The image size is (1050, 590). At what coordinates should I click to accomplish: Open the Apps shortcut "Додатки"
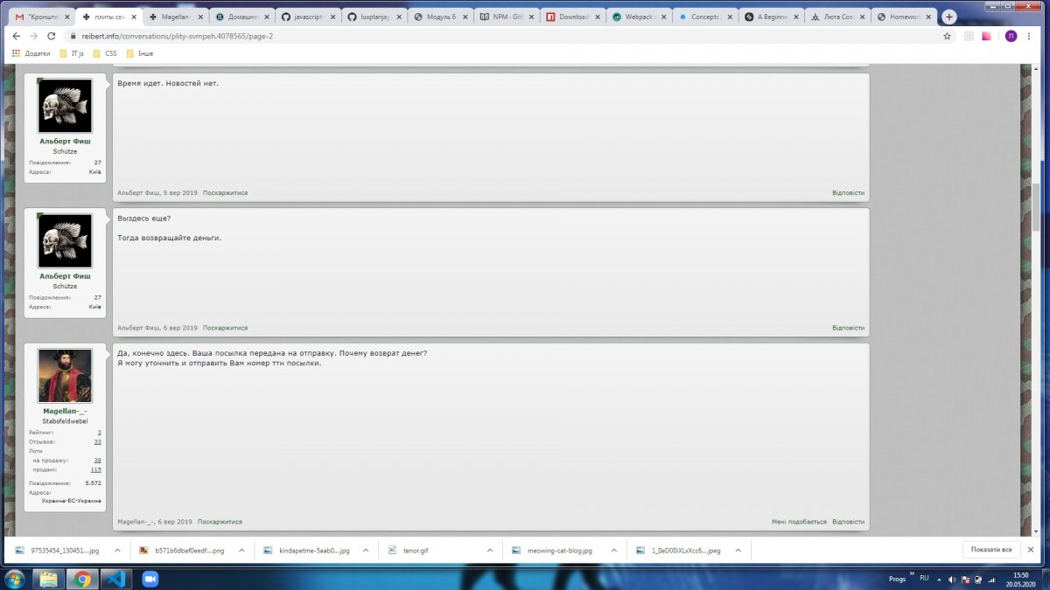point(31,53)
